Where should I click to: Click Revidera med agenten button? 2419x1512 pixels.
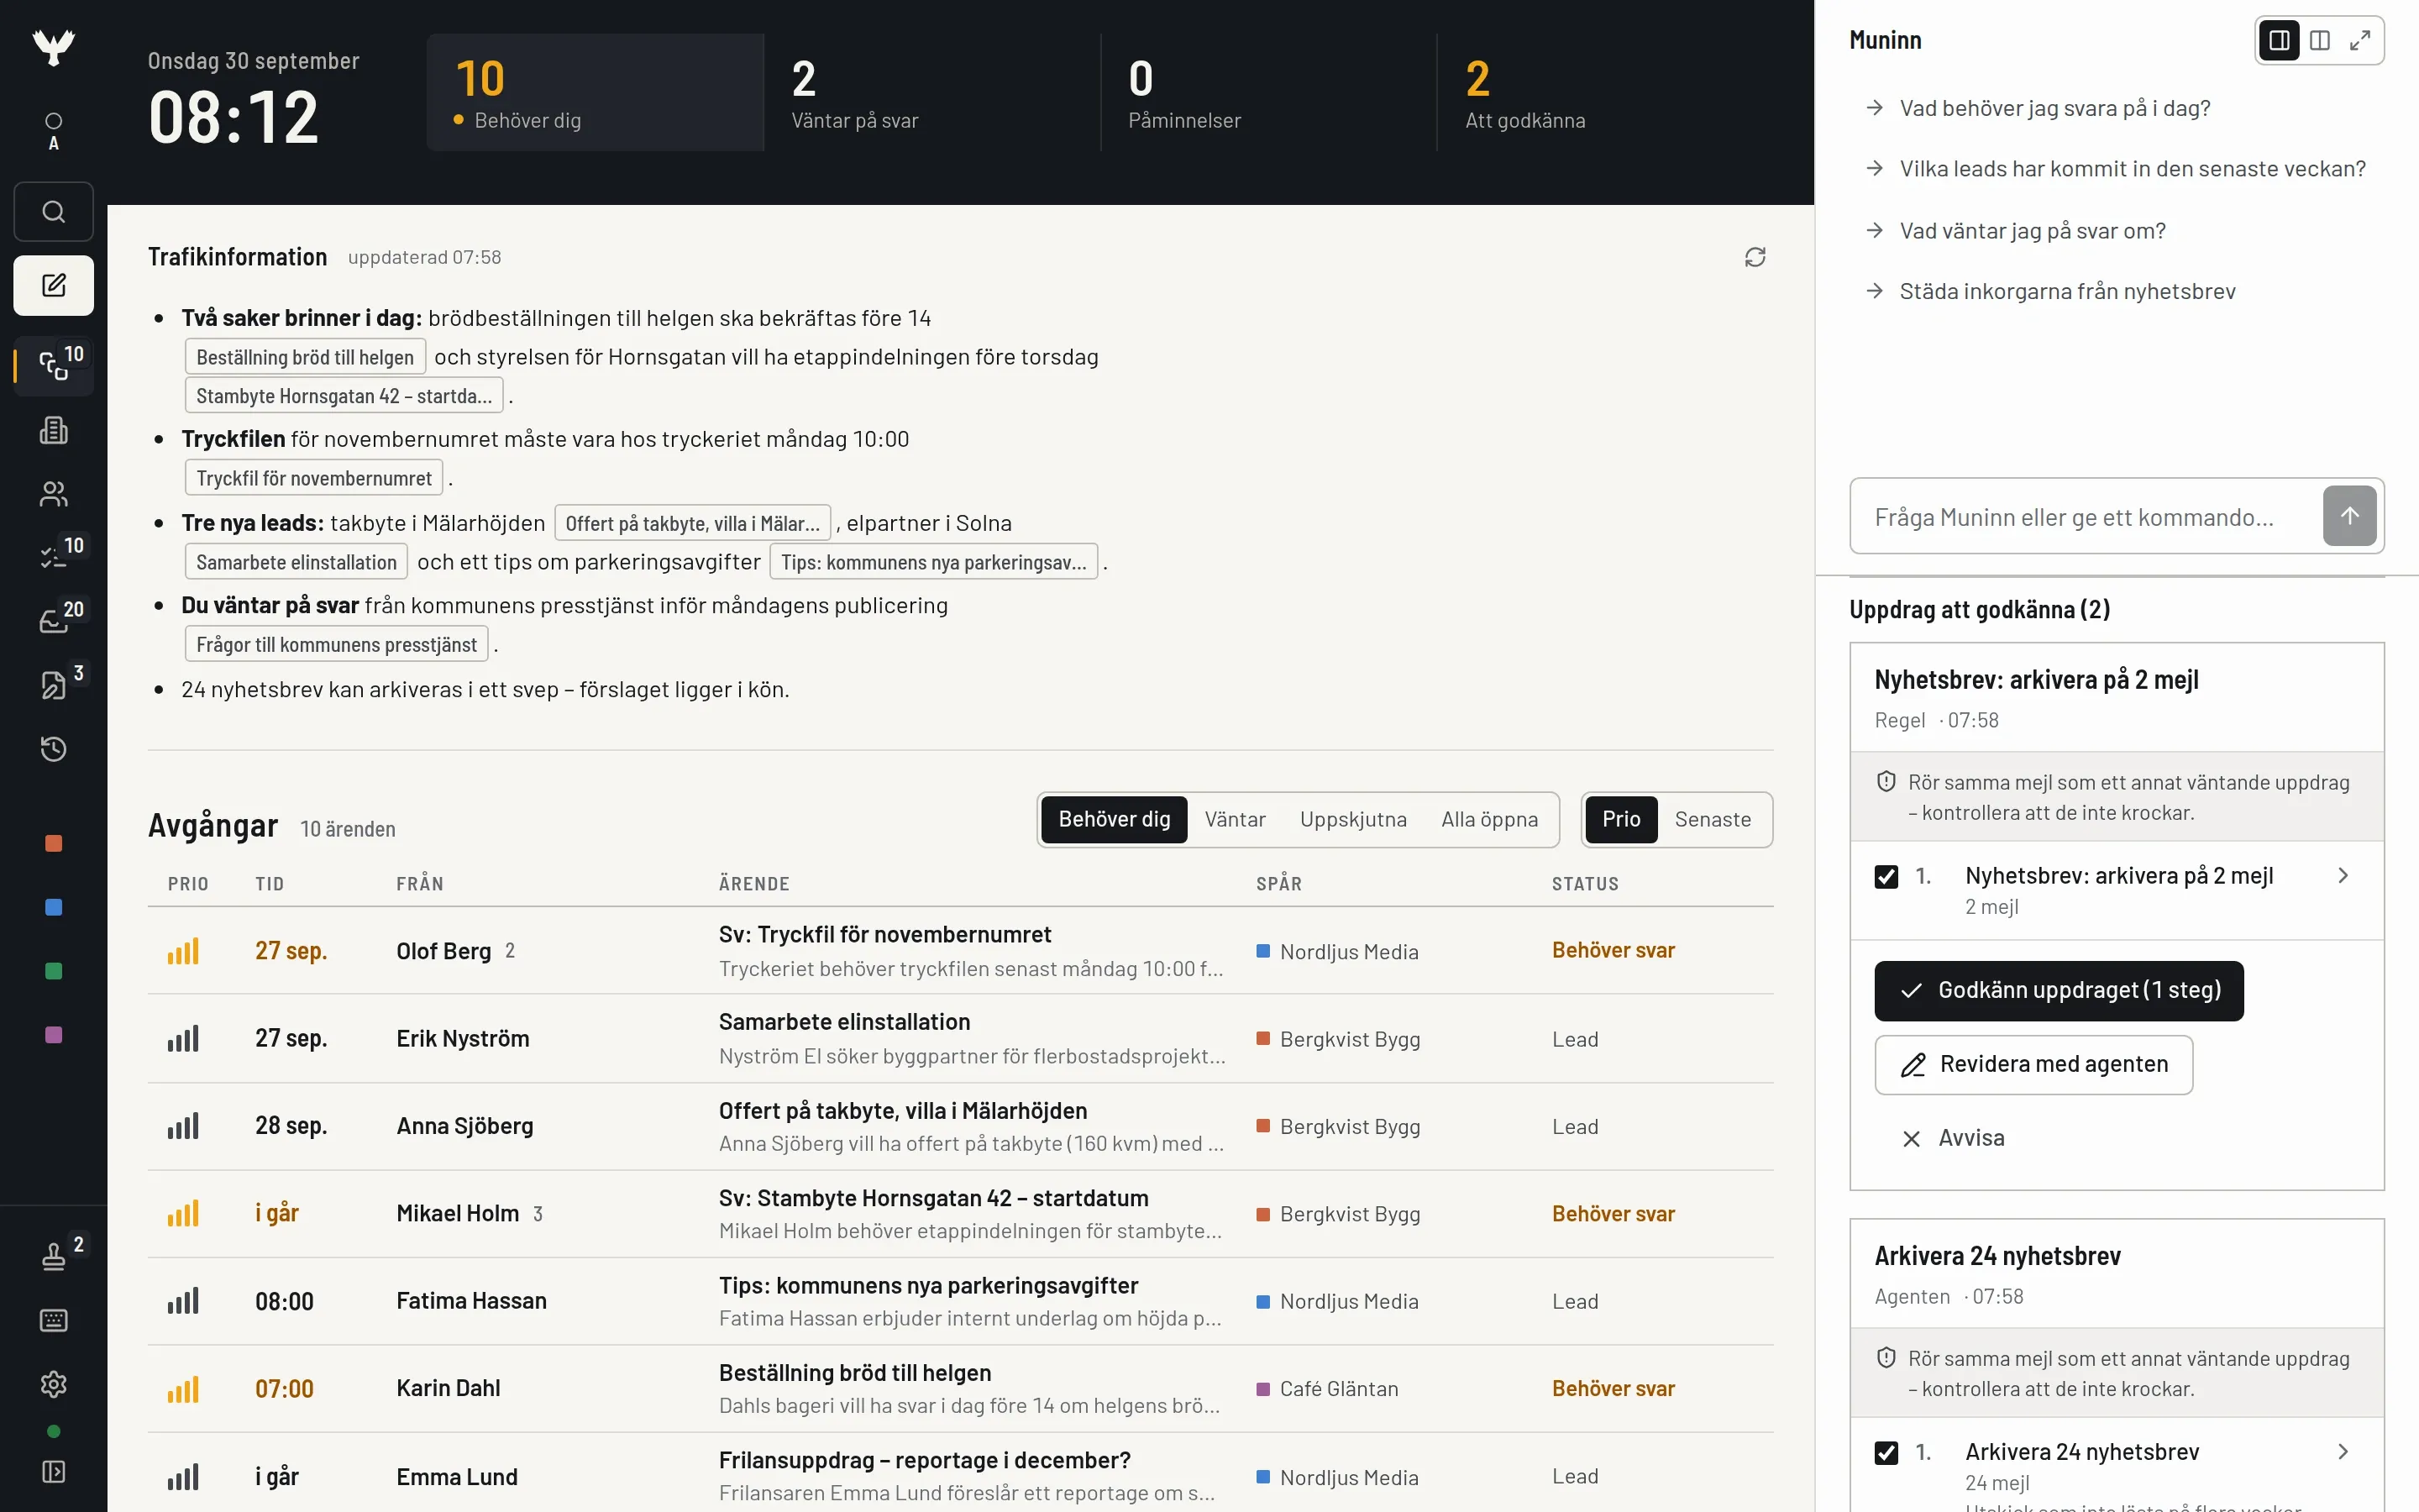click(x=2033, y=1064)
